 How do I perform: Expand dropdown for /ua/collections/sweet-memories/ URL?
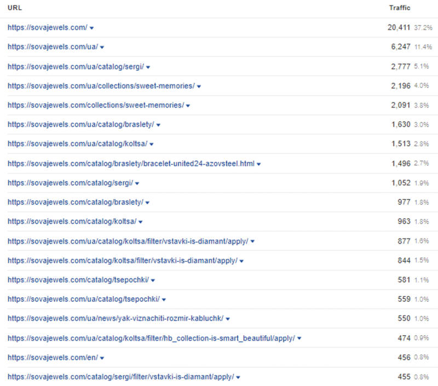pyautogui.click(x=199, y=87)
